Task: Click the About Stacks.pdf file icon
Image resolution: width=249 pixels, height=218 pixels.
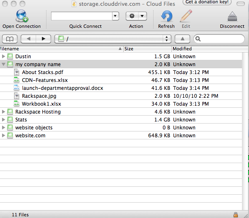Action: [x=17, y=72]
